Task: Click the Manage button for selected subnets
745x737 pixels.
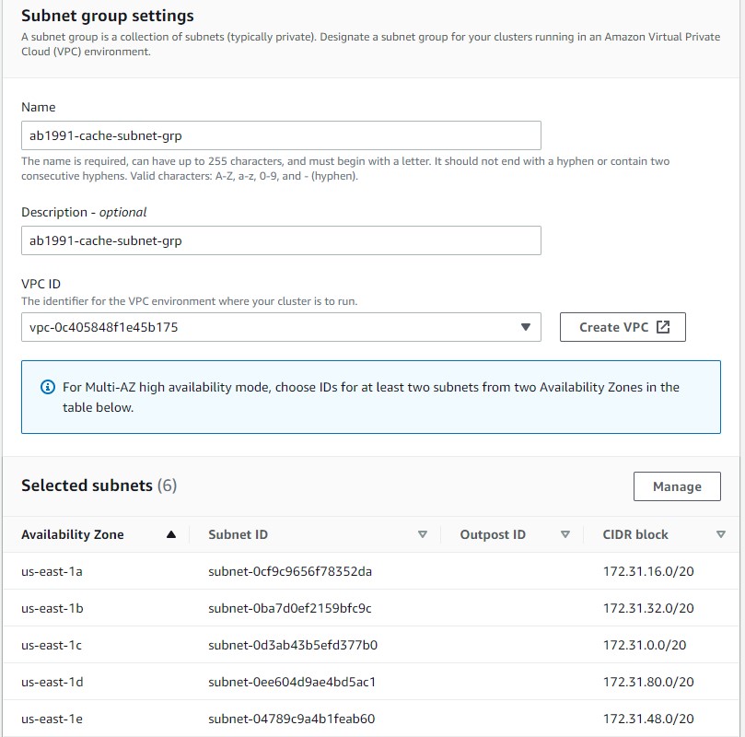Action: (677, 486)
